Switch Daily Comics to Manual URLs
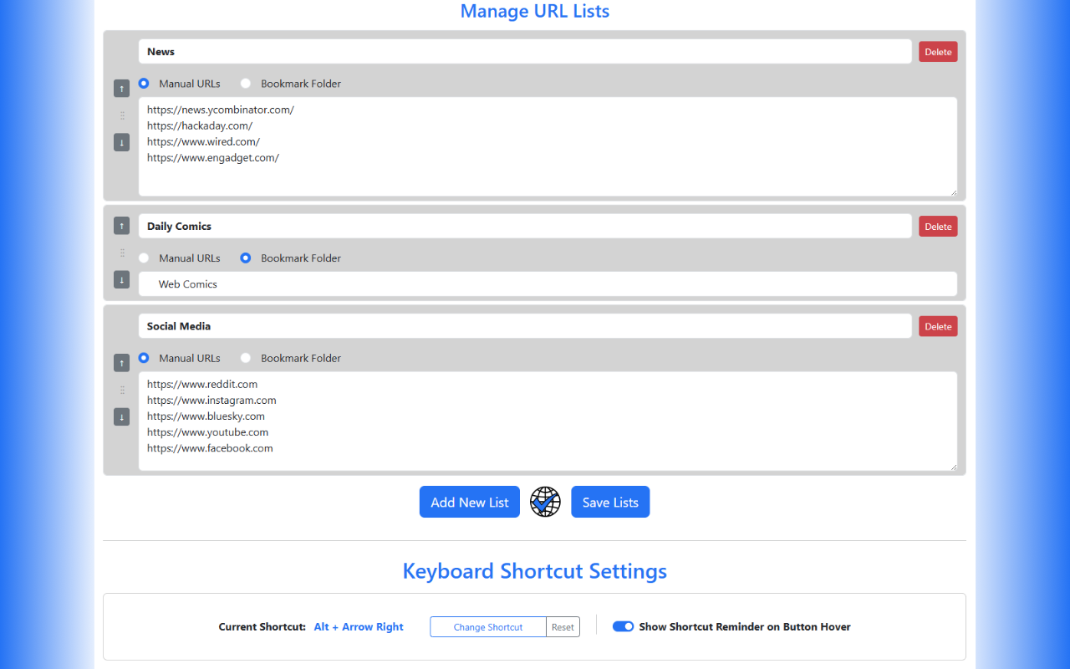The width and height of the screenshot is (1070, 669). [x=143, y=258]
